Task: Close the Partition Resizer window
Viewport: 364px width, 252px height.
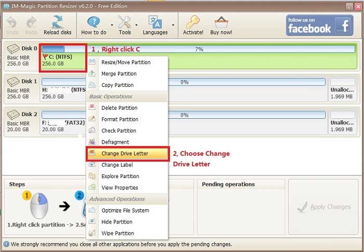Action: [x=358, y=6]
